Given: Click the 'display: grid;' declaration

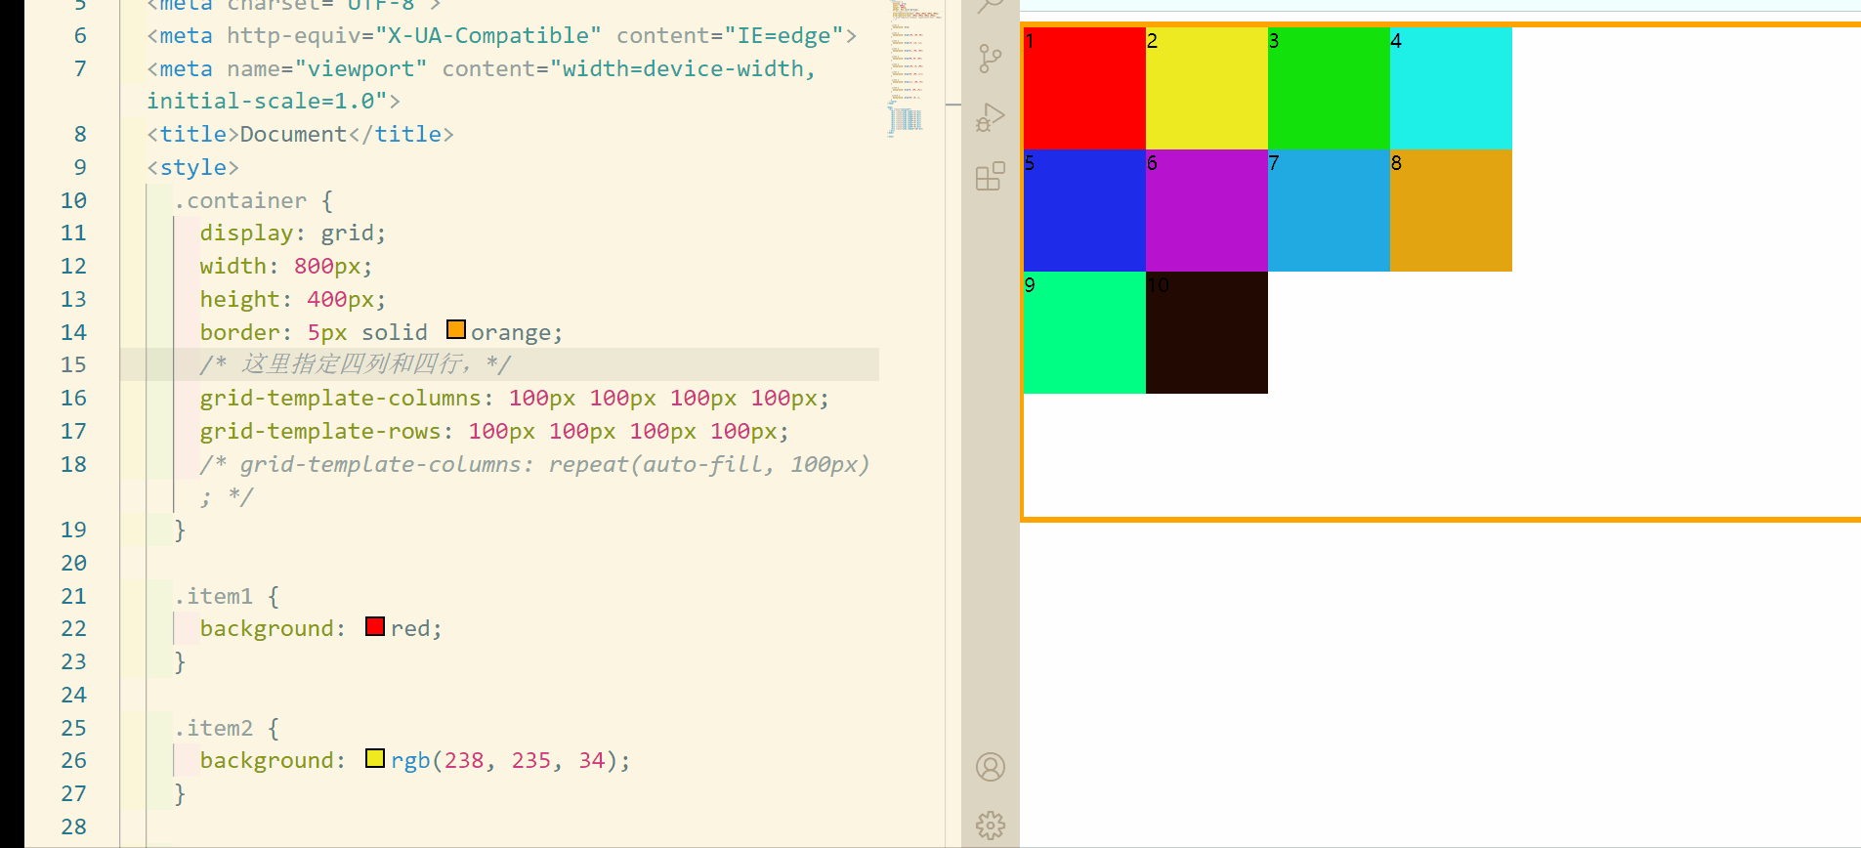Looking at the screenshot, I should 293,233.
